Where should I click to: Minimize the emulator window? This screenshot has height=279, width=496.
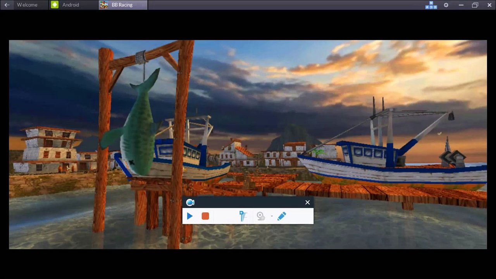[461, 5]
